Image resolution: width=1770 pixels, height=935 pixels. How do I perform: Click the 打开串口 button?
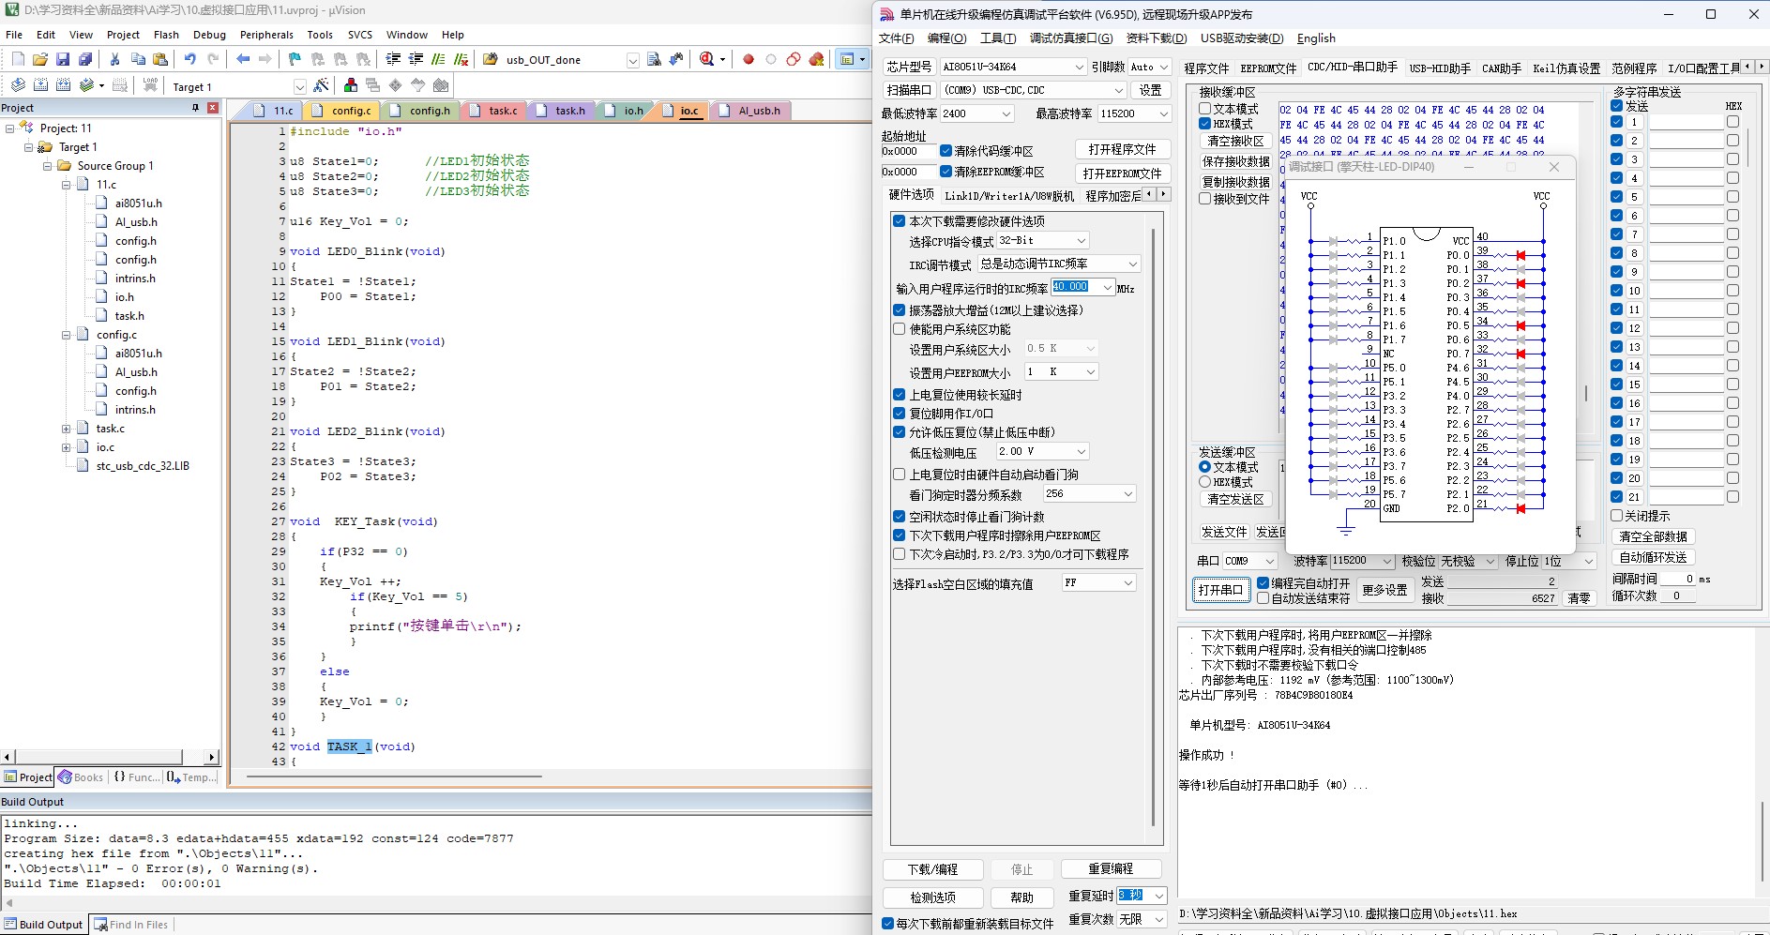pos(1220,590)
